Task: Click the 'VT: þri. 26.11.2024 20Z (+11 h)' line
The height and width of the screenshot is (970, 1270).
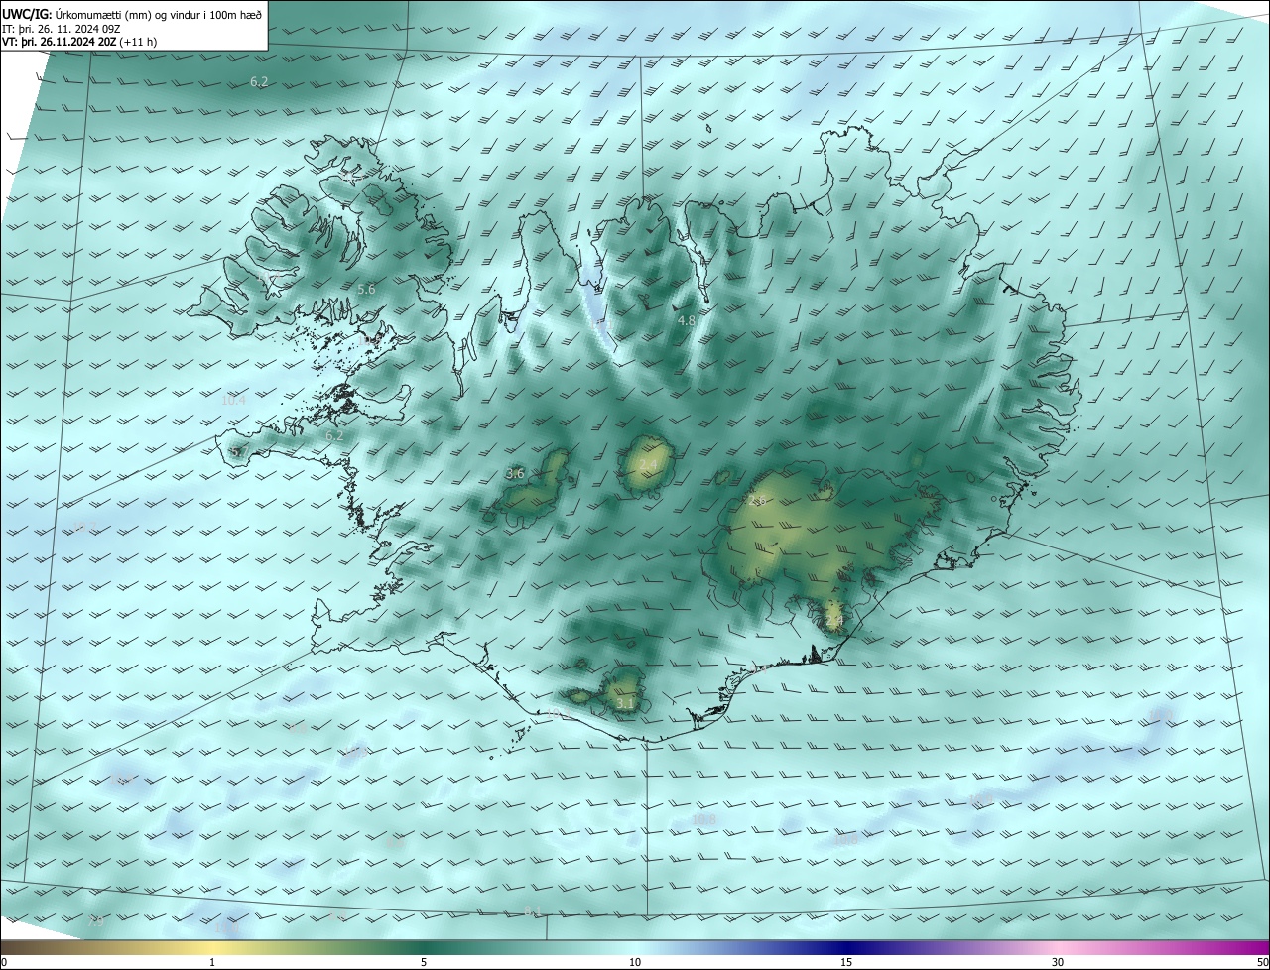Action: [79, 42]
